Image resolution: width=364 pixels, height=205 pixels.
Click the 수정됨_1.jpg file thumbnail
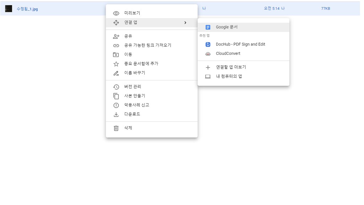[9, 9]
